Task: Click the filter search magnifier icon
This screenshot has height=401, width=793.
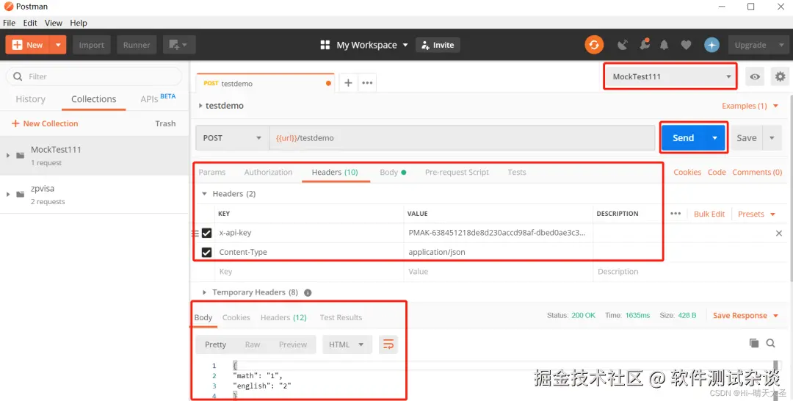Action: pyautogui.click(x=18, y=76)
